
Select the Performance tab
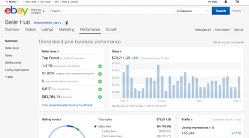pos(90,30)
